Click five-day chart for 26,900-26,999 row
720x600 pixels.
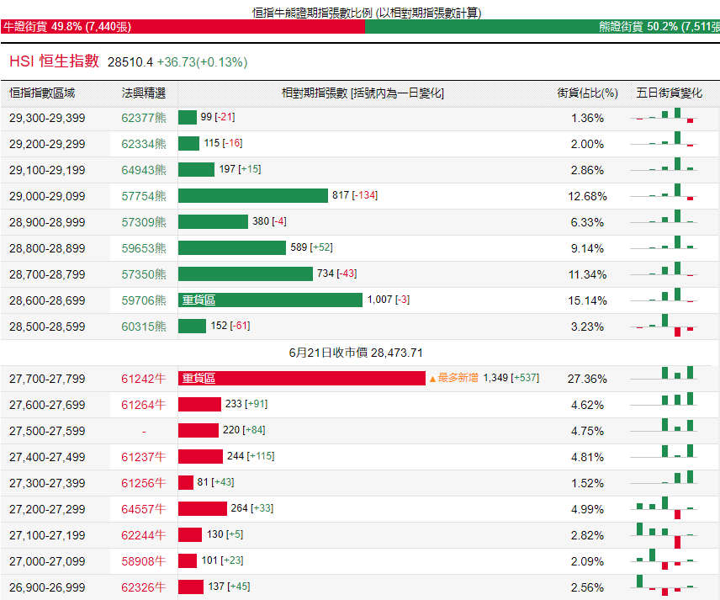click(664, 585)
